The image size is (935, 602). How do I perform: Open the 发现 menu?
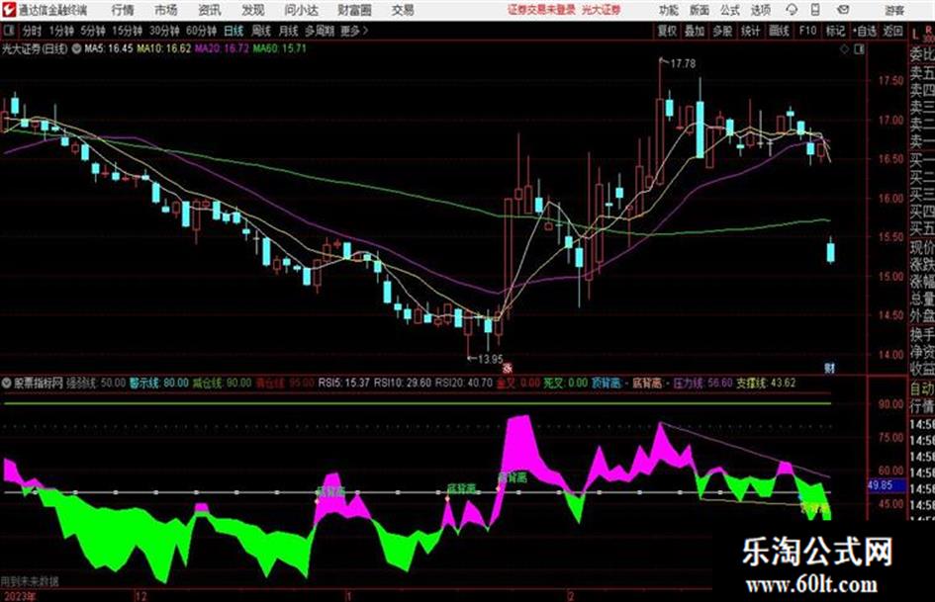[253, 10]
